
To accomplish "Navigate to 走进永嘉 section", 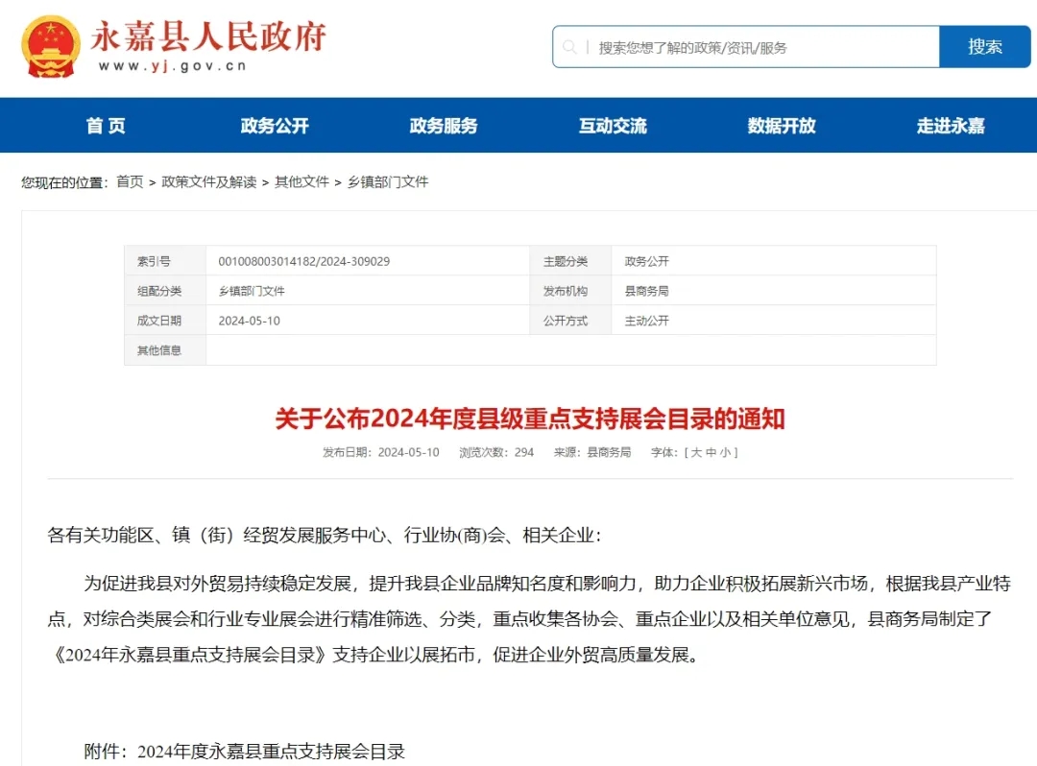I will 951,126.
